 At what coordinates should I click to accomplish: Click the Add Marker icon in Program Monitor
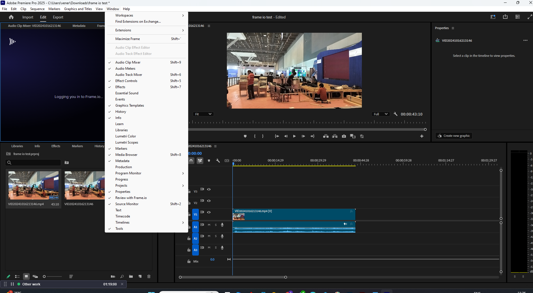tap(245, 136)
